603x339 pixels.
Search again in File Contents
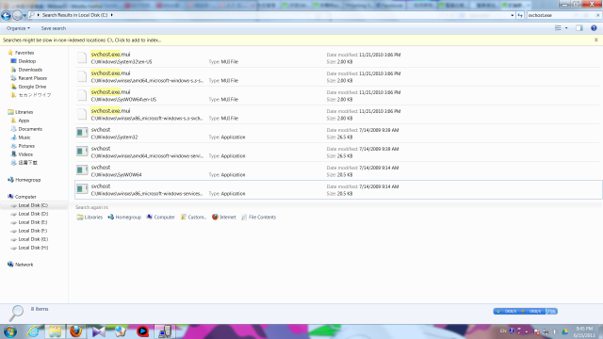coord(258,218)
